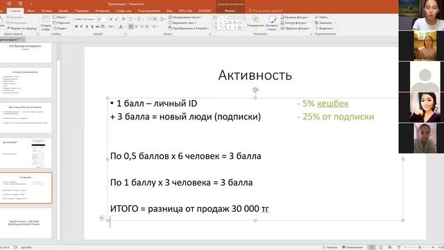Underline the selected text

point(87,26)
